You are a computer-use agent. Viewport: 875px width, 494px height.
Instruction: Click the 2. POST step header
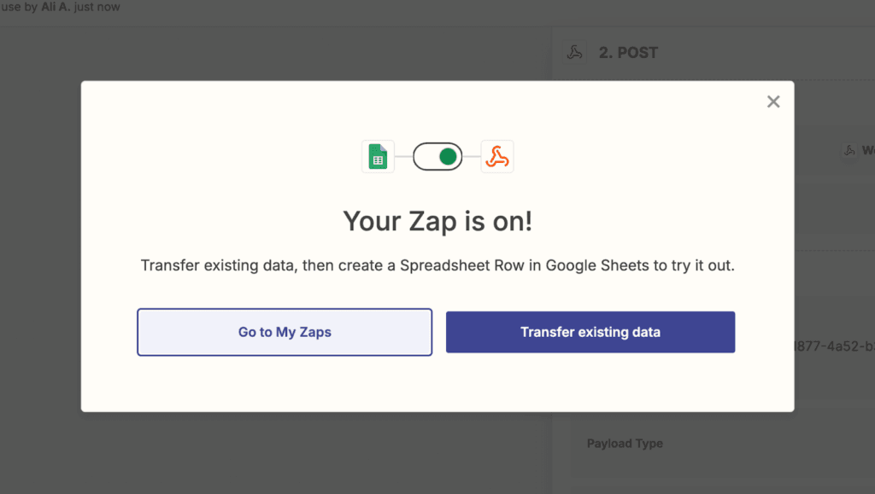click(x=628, y=52)
